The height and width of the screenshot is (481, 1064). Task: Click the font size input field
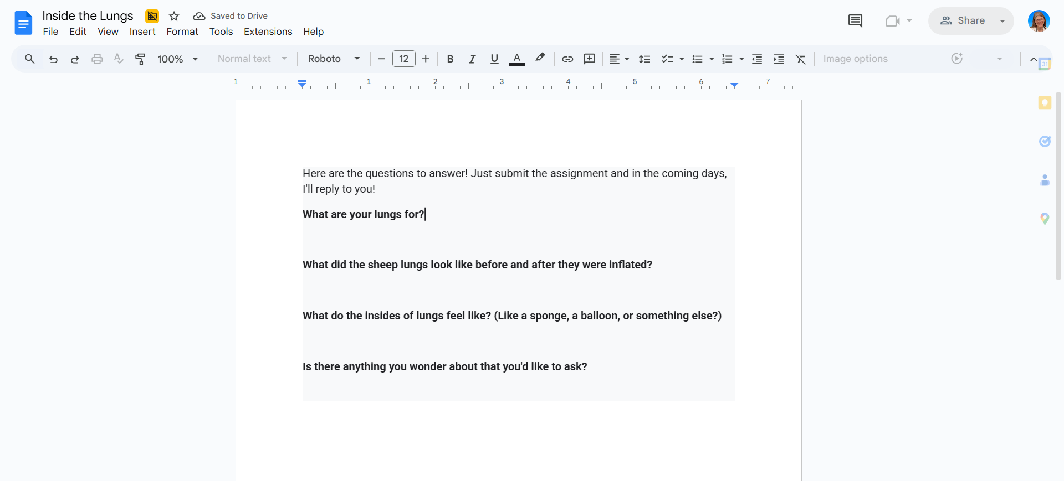(x=404, y=59)
